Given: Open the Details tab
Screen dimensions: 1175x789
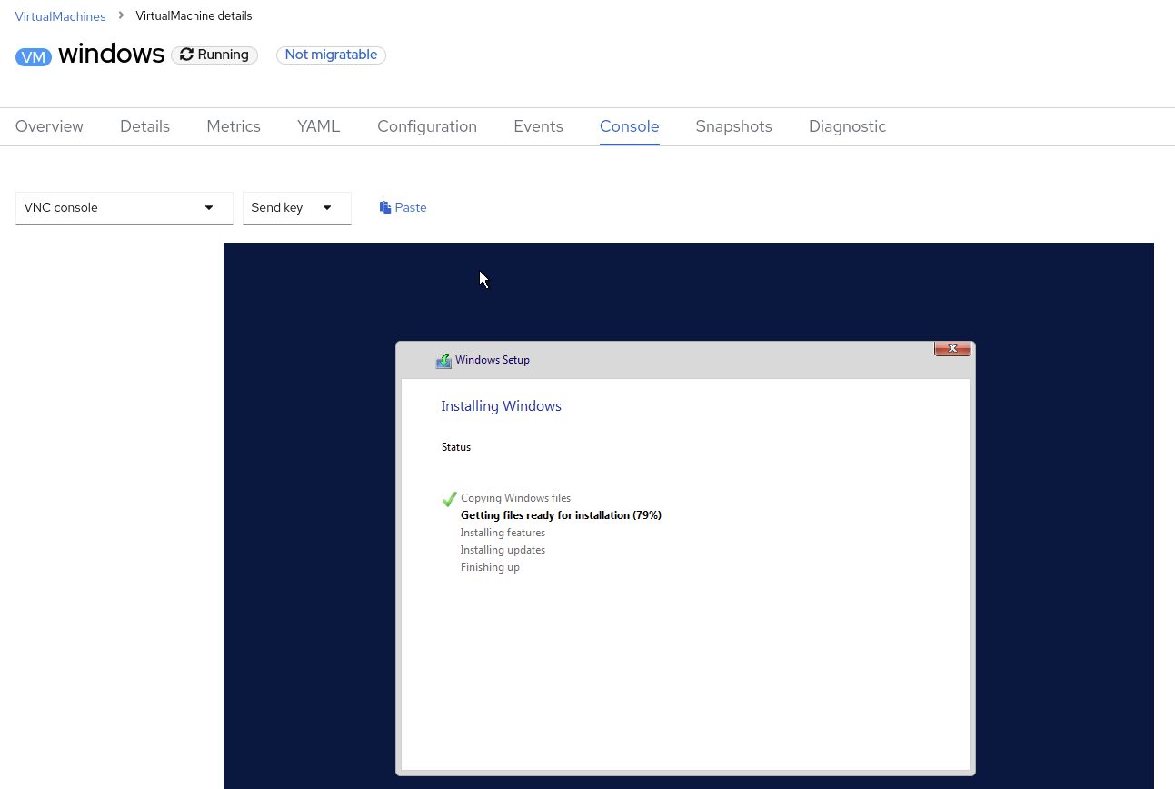Looking at the screenshot, I should [x=144, y=126].
